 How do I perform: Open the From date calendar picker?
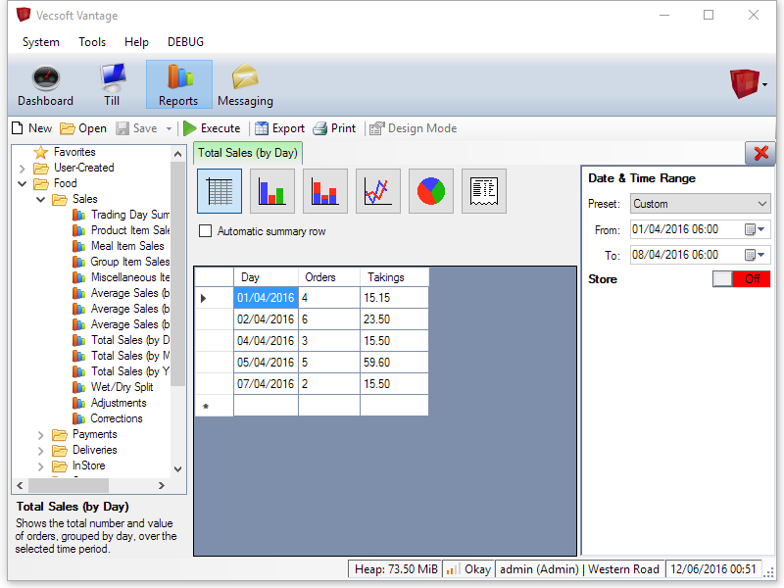[756, 229]
